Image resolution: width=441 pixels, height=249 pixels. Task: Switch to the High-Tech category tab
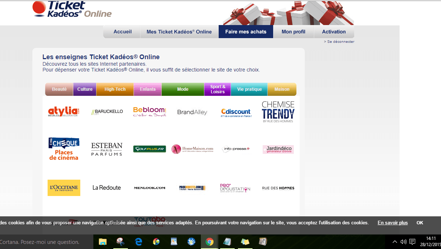[115, 89]
